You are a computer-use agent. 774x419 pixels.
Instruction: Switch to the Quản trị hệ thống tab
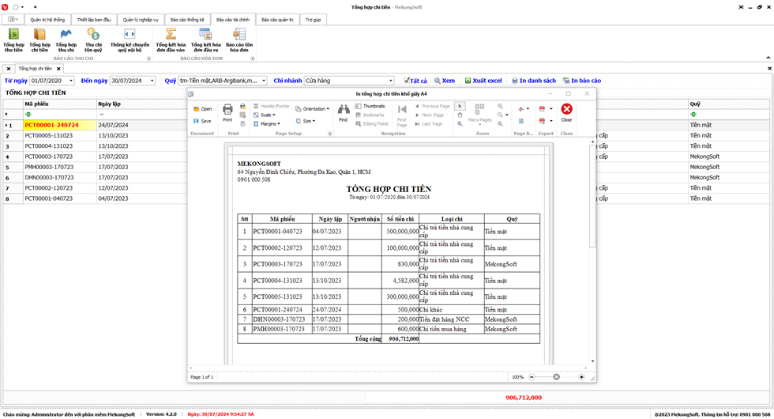point(47,20)
